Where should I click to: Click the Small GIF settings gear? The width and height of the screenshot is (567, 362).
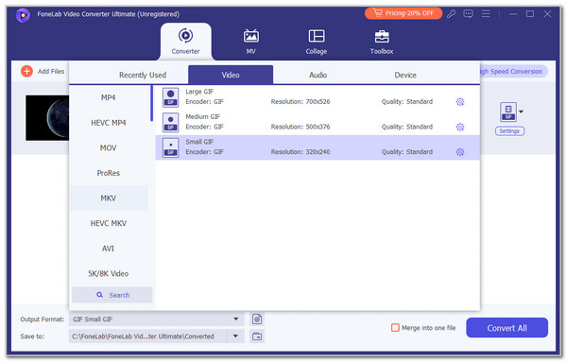click(x=460, y=152)
